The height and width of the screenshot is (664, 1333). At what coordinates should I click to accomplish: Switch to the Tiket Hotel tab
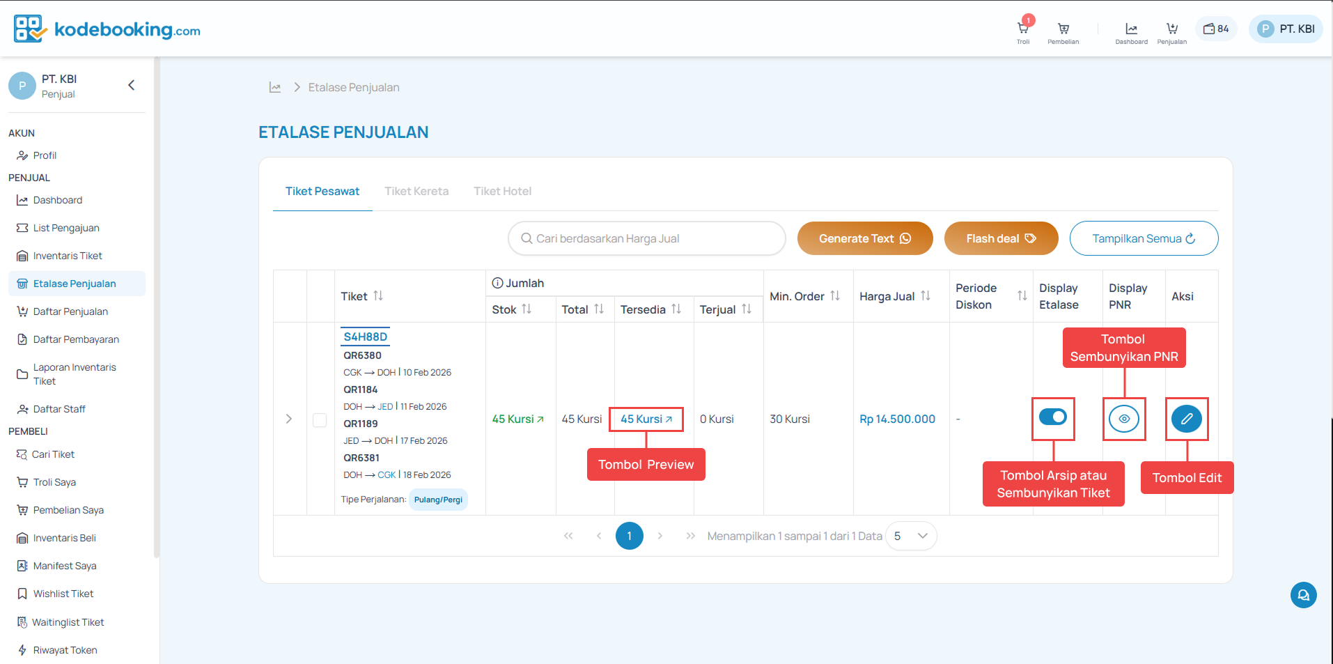[x=502, y=191]
